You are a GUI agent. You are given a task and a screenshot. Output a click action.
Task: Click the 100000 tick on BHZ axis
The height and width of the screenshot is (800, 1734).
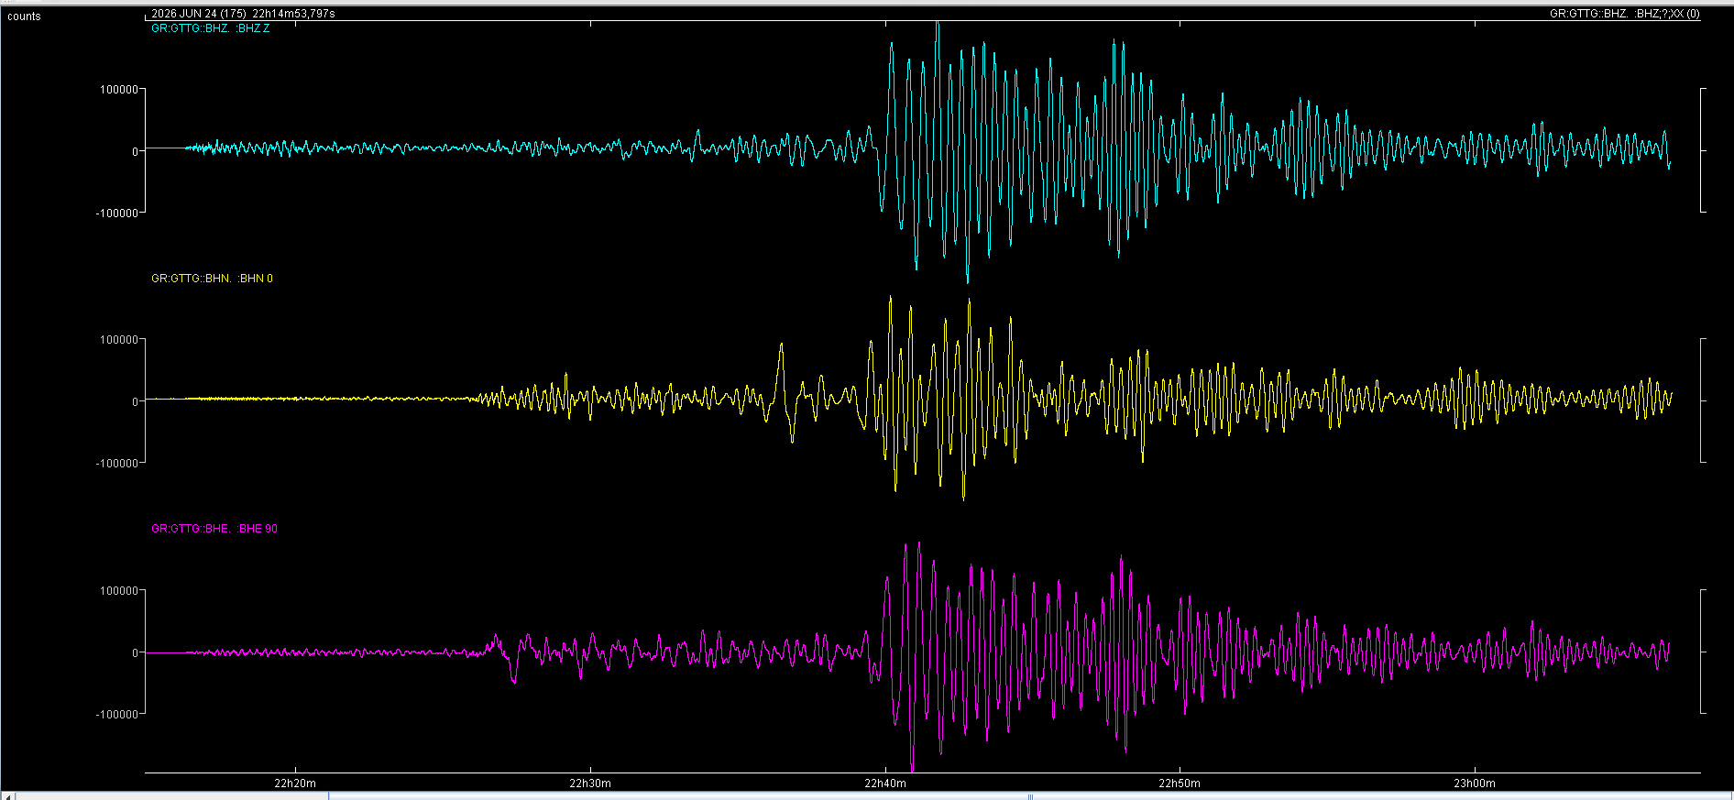click(x=119, y=90)
